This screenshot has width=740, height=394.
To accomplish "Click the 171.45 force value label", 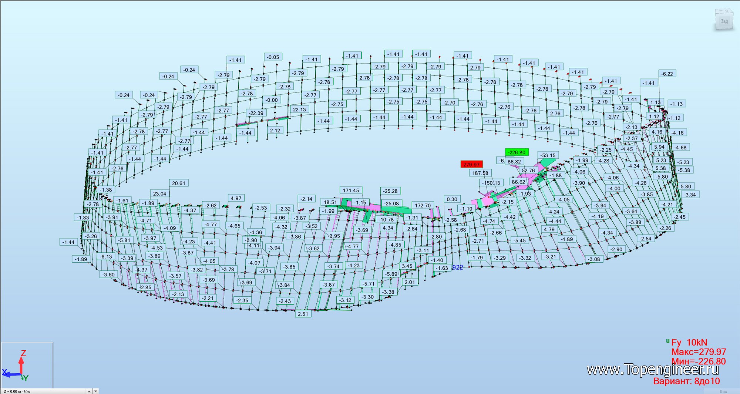I will 351,191.
